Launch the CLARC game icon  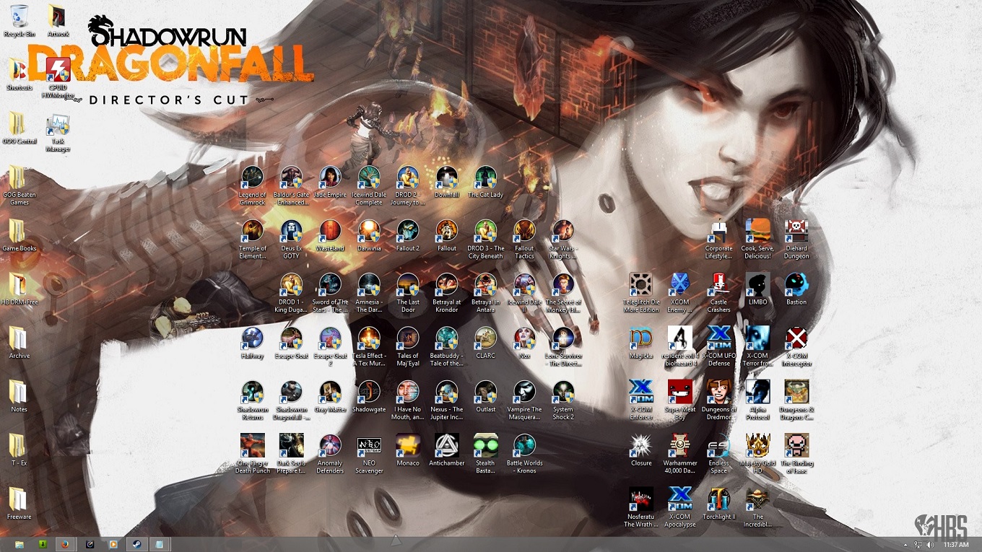point(486,343)
